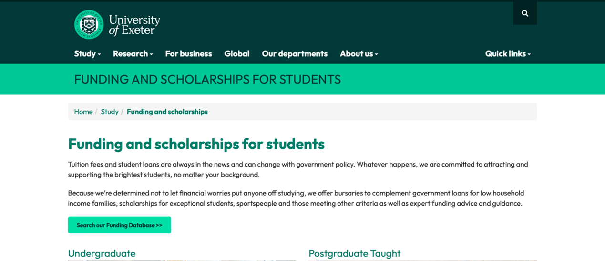Image resolution: width=605 pixels, height=261 pixels.
Task: Click the paragraph about bursaries and scholarships
Action: 296,198
